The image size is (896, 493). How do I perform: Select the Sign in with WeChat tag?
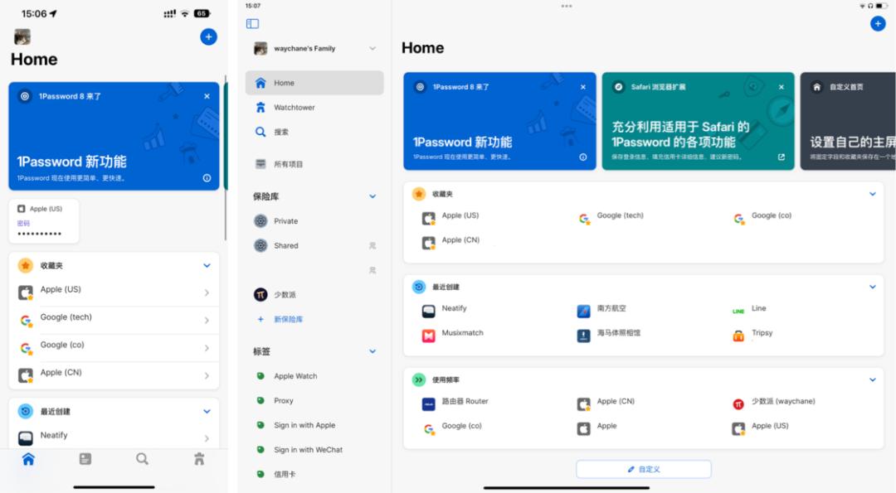[314, 450]
